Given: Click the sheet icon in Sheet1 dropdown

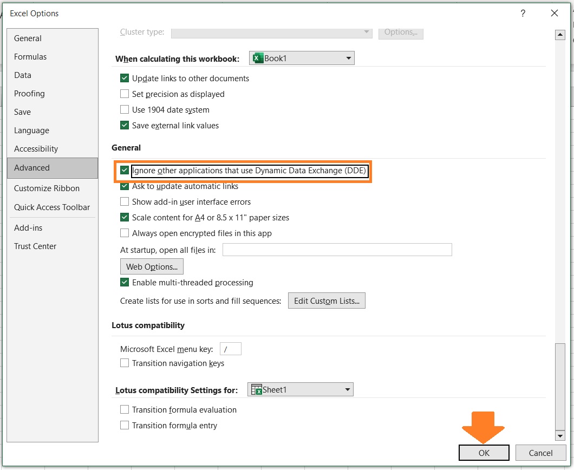Looking at the screenshot, I should point(257,389).
